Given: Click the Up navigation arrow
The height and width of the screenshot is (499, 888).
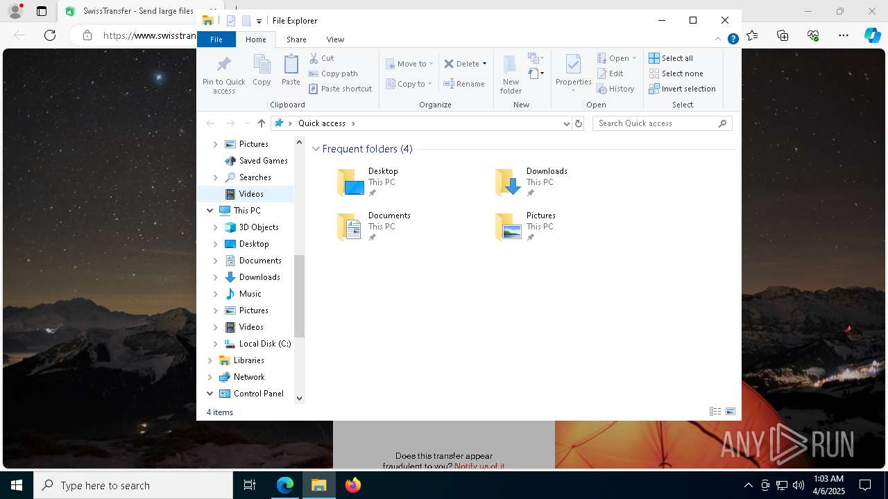Looking at the screenshot, I should click(x=261, y=123).
